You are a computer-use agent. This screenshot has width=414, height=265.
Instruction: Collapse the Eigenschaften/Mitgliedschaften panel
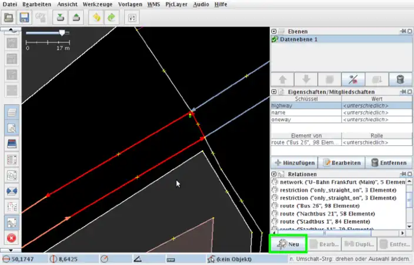[x=275, y=92]
